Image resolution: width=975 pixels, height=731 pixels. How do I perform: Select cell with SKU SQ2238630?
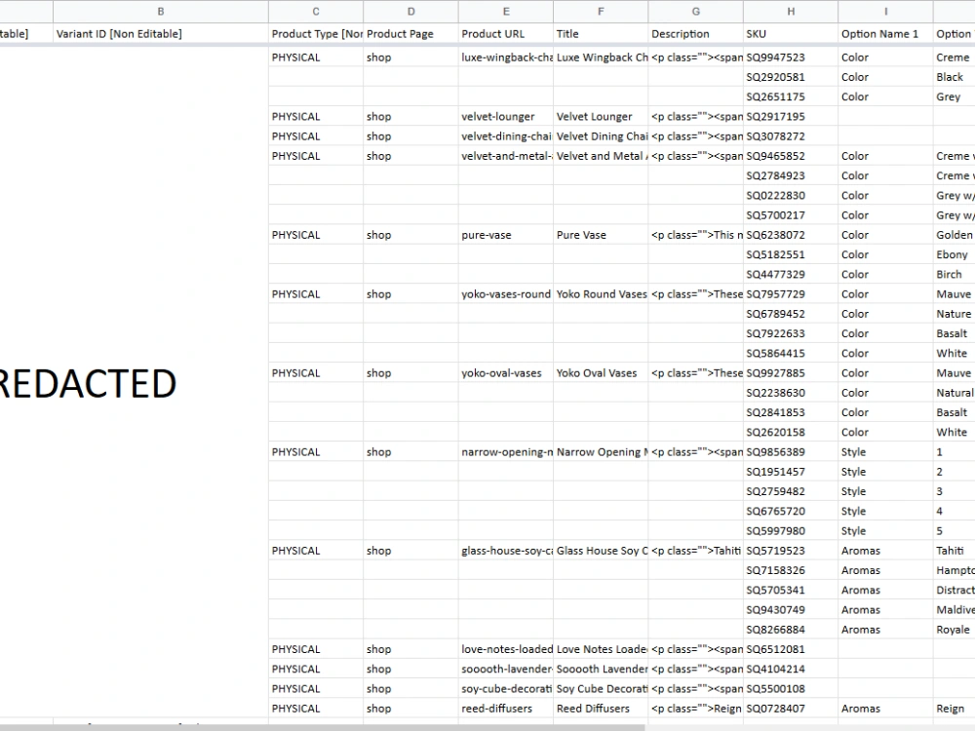coord(791,393)
